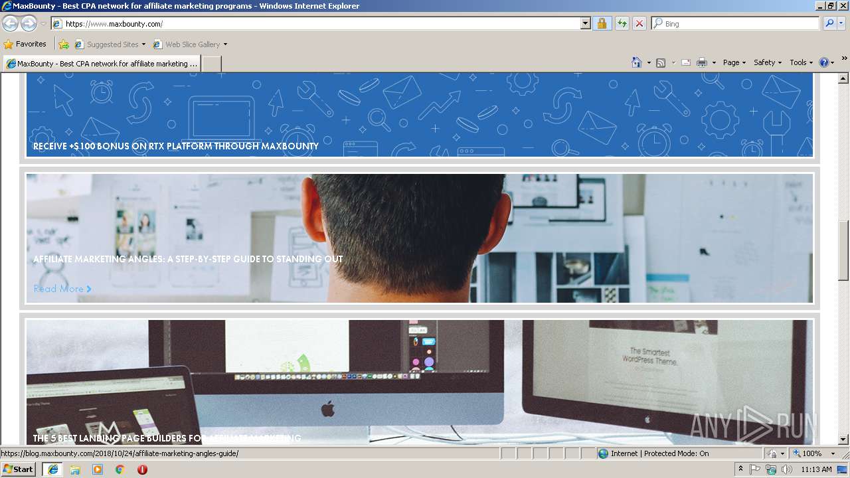Click the vertical scrollbar down arrow
Viewport: 850px width, 478px height.
point(843,439)
